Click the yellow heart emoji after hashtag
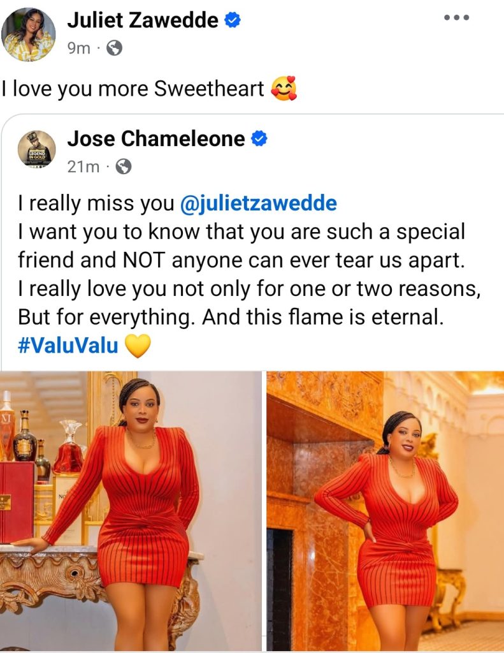504x653 pixels. click(138, 346)
